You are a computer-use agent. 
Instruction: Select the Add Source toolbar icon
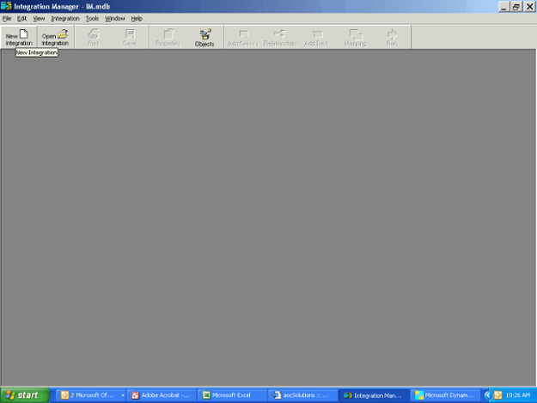click(x=242, y=37)
